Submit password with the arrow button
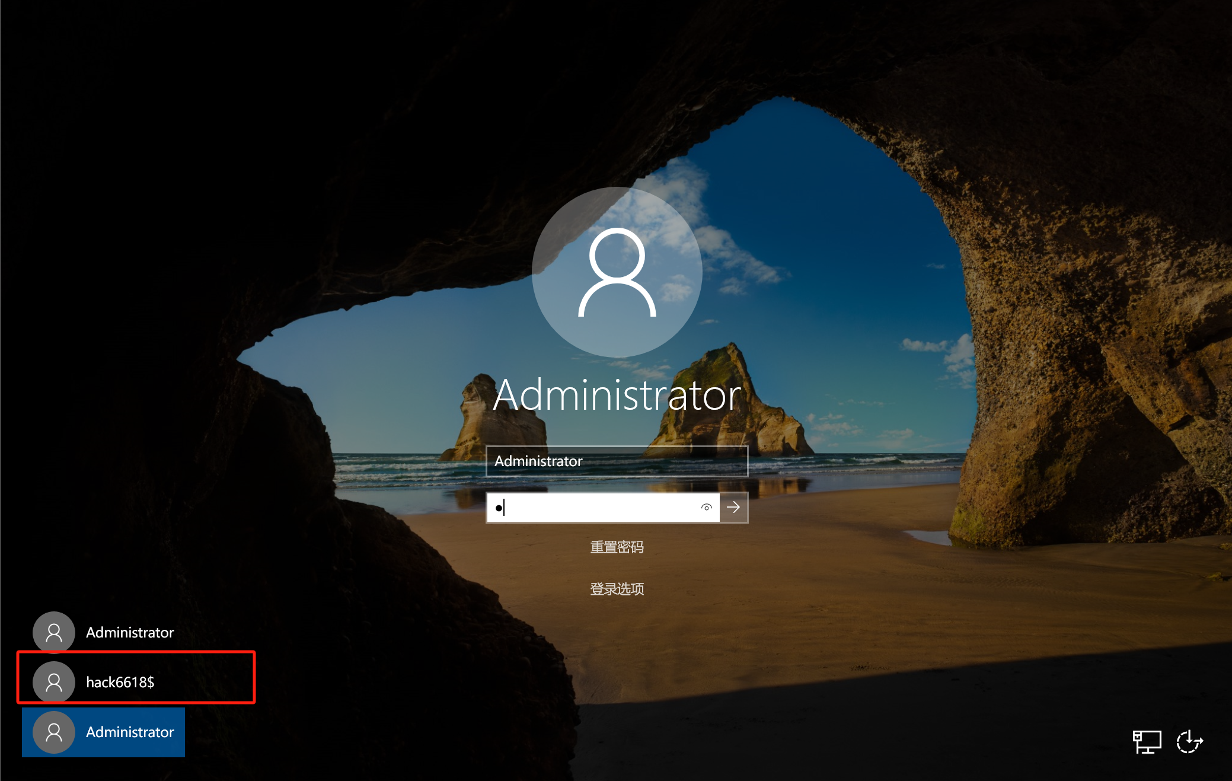The image size is (1232, 781). coord(734,507)
